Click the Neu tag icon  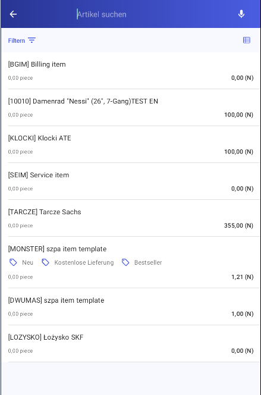tap(13, 262)
